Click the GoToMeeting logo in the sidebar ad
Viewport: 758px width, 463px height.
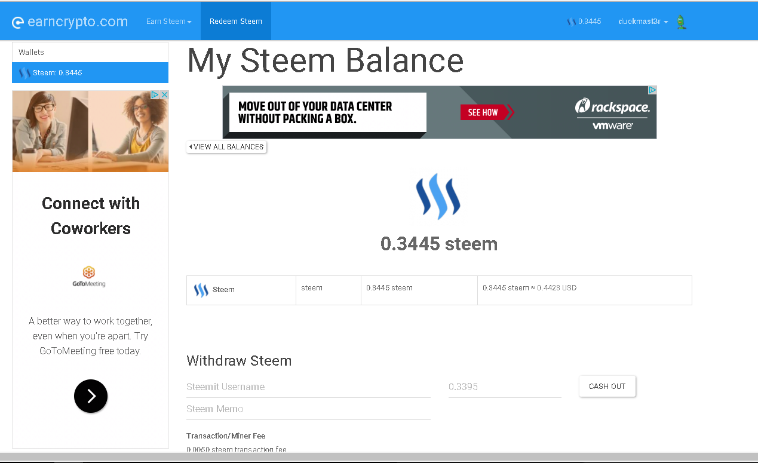[89, 277]
